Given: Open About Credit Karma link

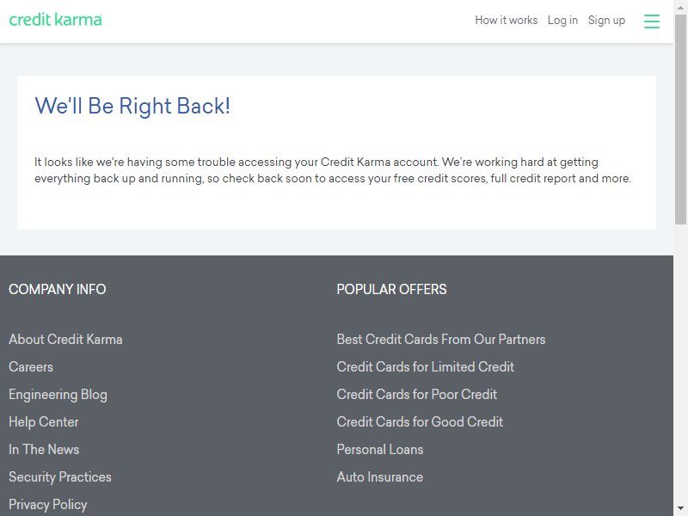Looking at the screenshot, I should 65,339.
